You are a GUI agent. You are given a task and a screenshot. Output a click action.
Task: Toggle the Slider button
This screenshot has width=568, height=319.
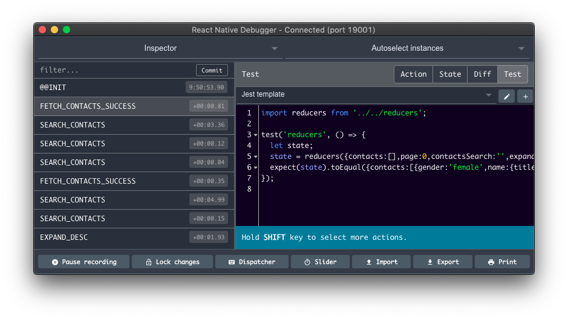319,262
